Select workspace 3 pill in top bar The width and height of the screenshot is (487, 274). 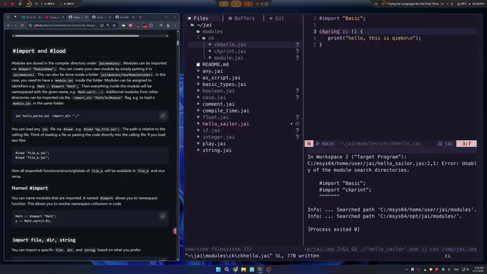click(248, 4)
